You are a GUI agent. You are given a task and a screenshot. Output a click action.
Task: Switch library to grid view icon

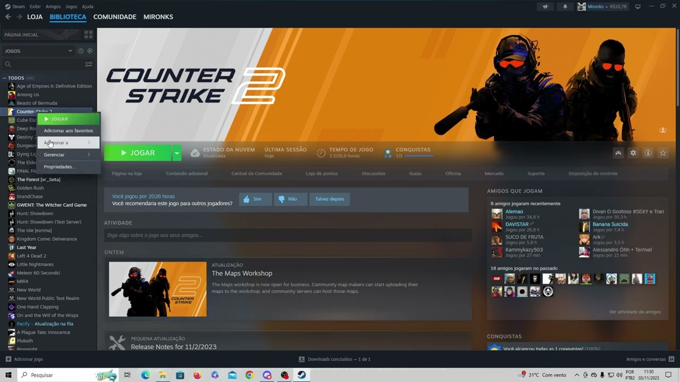click(88, 34)
